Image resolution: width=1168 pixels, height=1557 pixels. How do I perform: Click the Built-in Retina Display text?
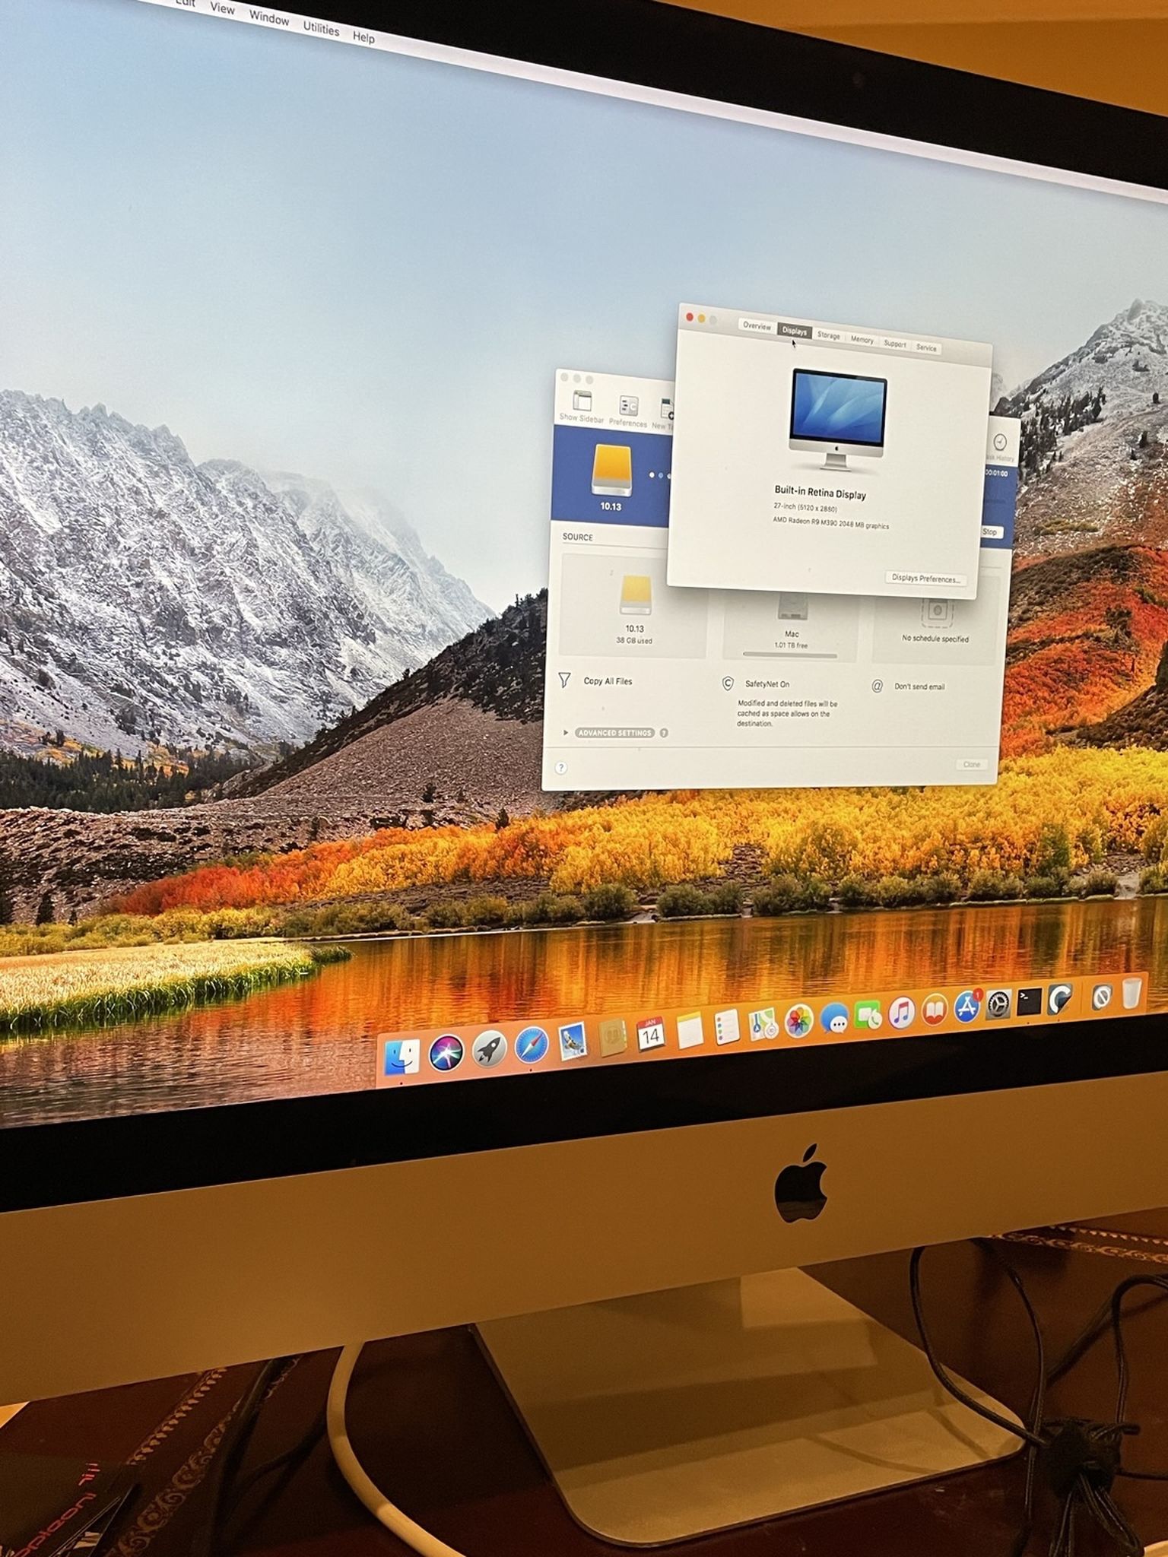pos(820,493)
